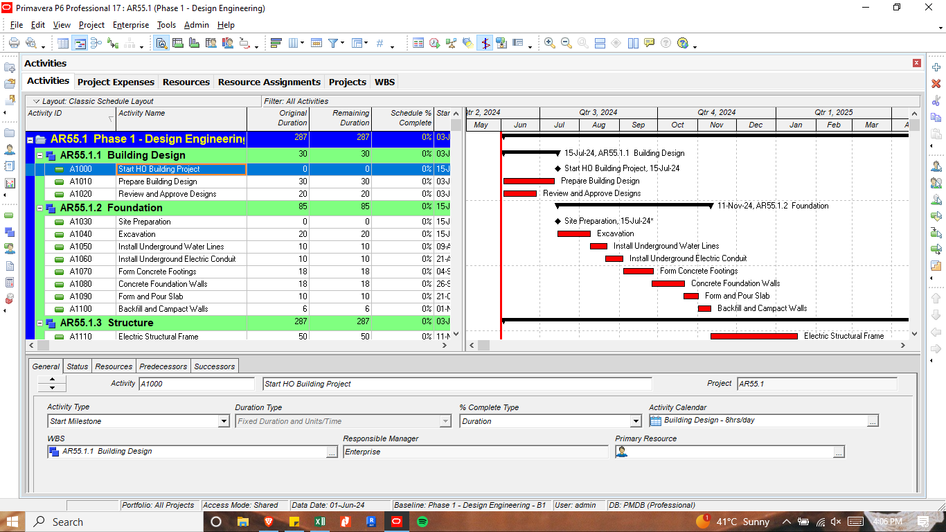Click the Schedule clock icon
Screen dimensions: 946x532
(435, 43)
